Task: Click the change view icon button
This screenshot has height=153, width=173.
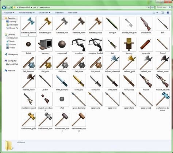Action: pyautogui.click(x=154, y=13)
